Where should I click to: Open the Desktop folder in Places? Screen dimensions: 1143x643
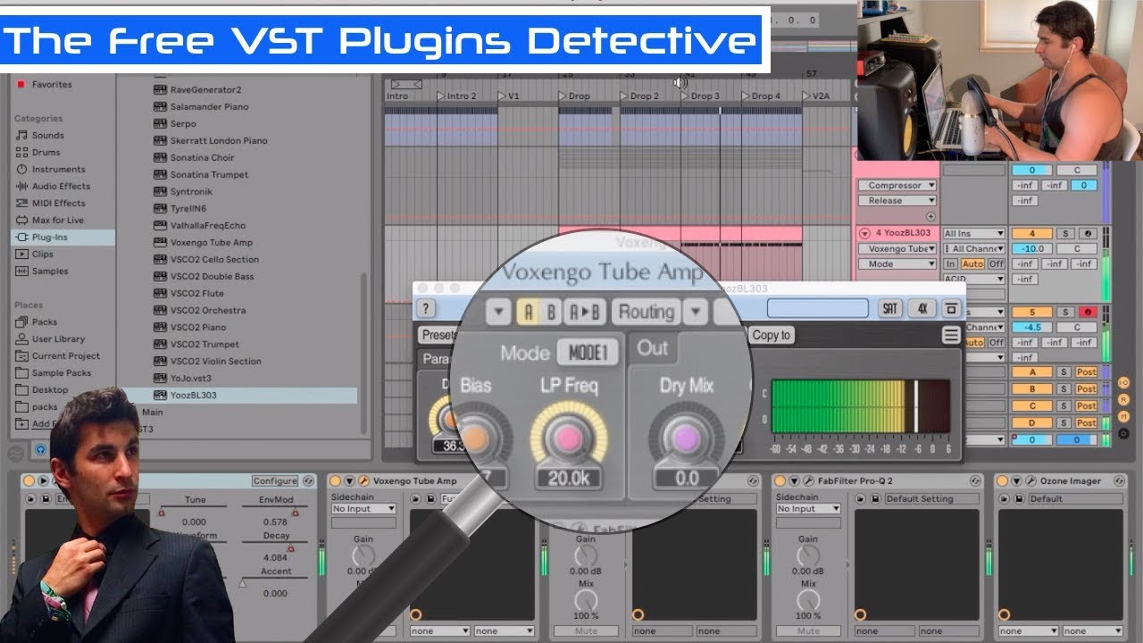(x=42, y=390)
